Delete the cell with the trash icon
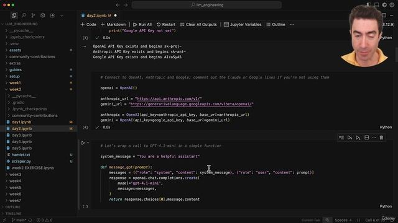Image resolution: width=398 pixels, height=223 pixels. tap(381, 138)
